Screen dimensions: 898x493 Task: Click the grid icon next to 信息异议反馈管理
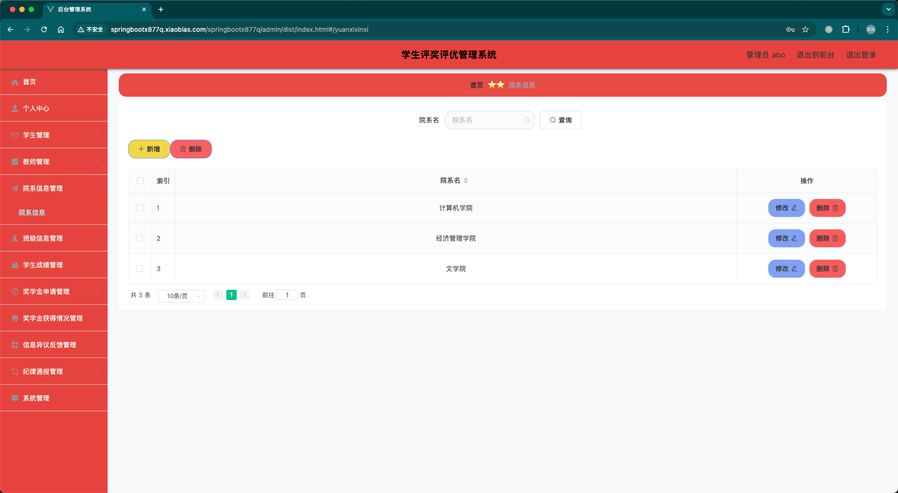(x=15, y=345)
